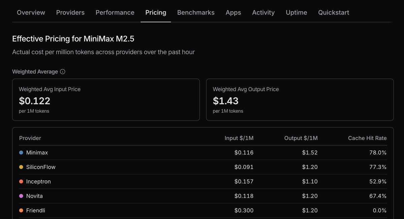Click the Weighted Avg Input Price card
This screenshot has width=404, height=219.
(106, 100)
